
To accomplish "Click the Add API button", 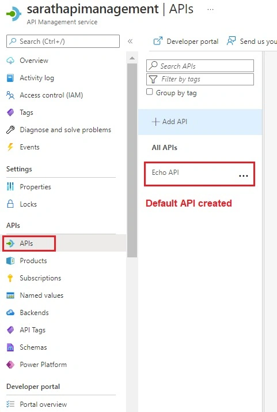I will (169, 122).
